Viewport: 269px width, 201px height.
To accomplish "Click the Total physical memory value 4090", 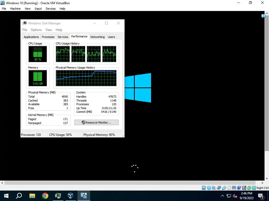I will click(x=65, y=97).
